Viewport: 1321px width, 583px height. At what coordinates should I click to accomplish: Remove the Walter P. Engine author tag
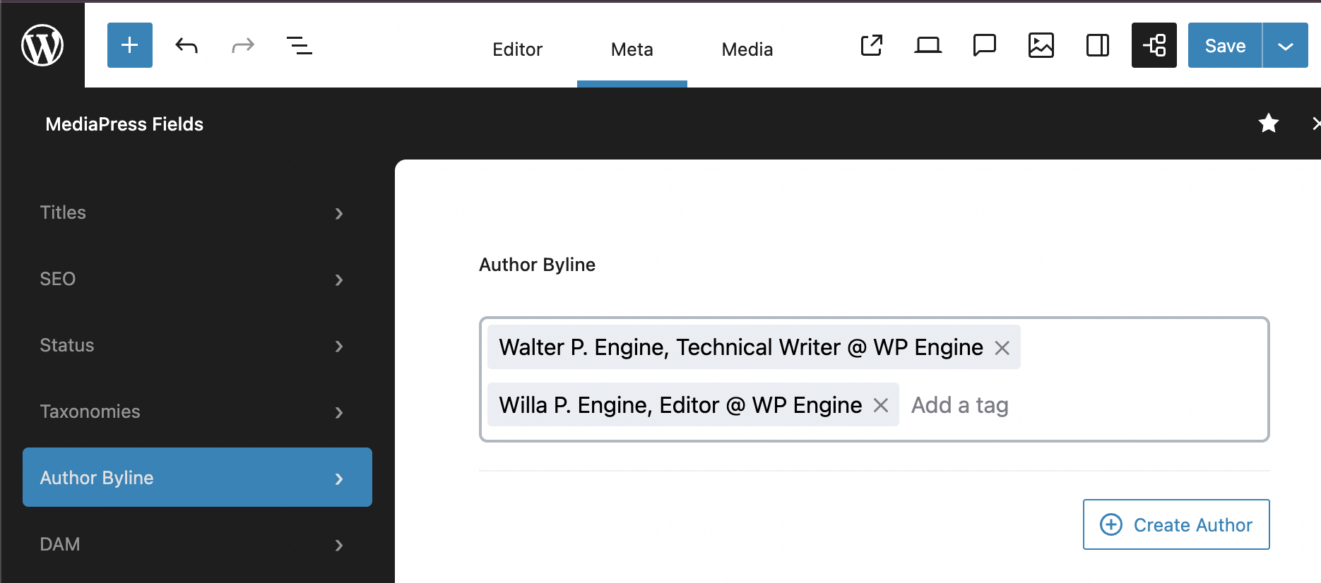point(1002,348)
